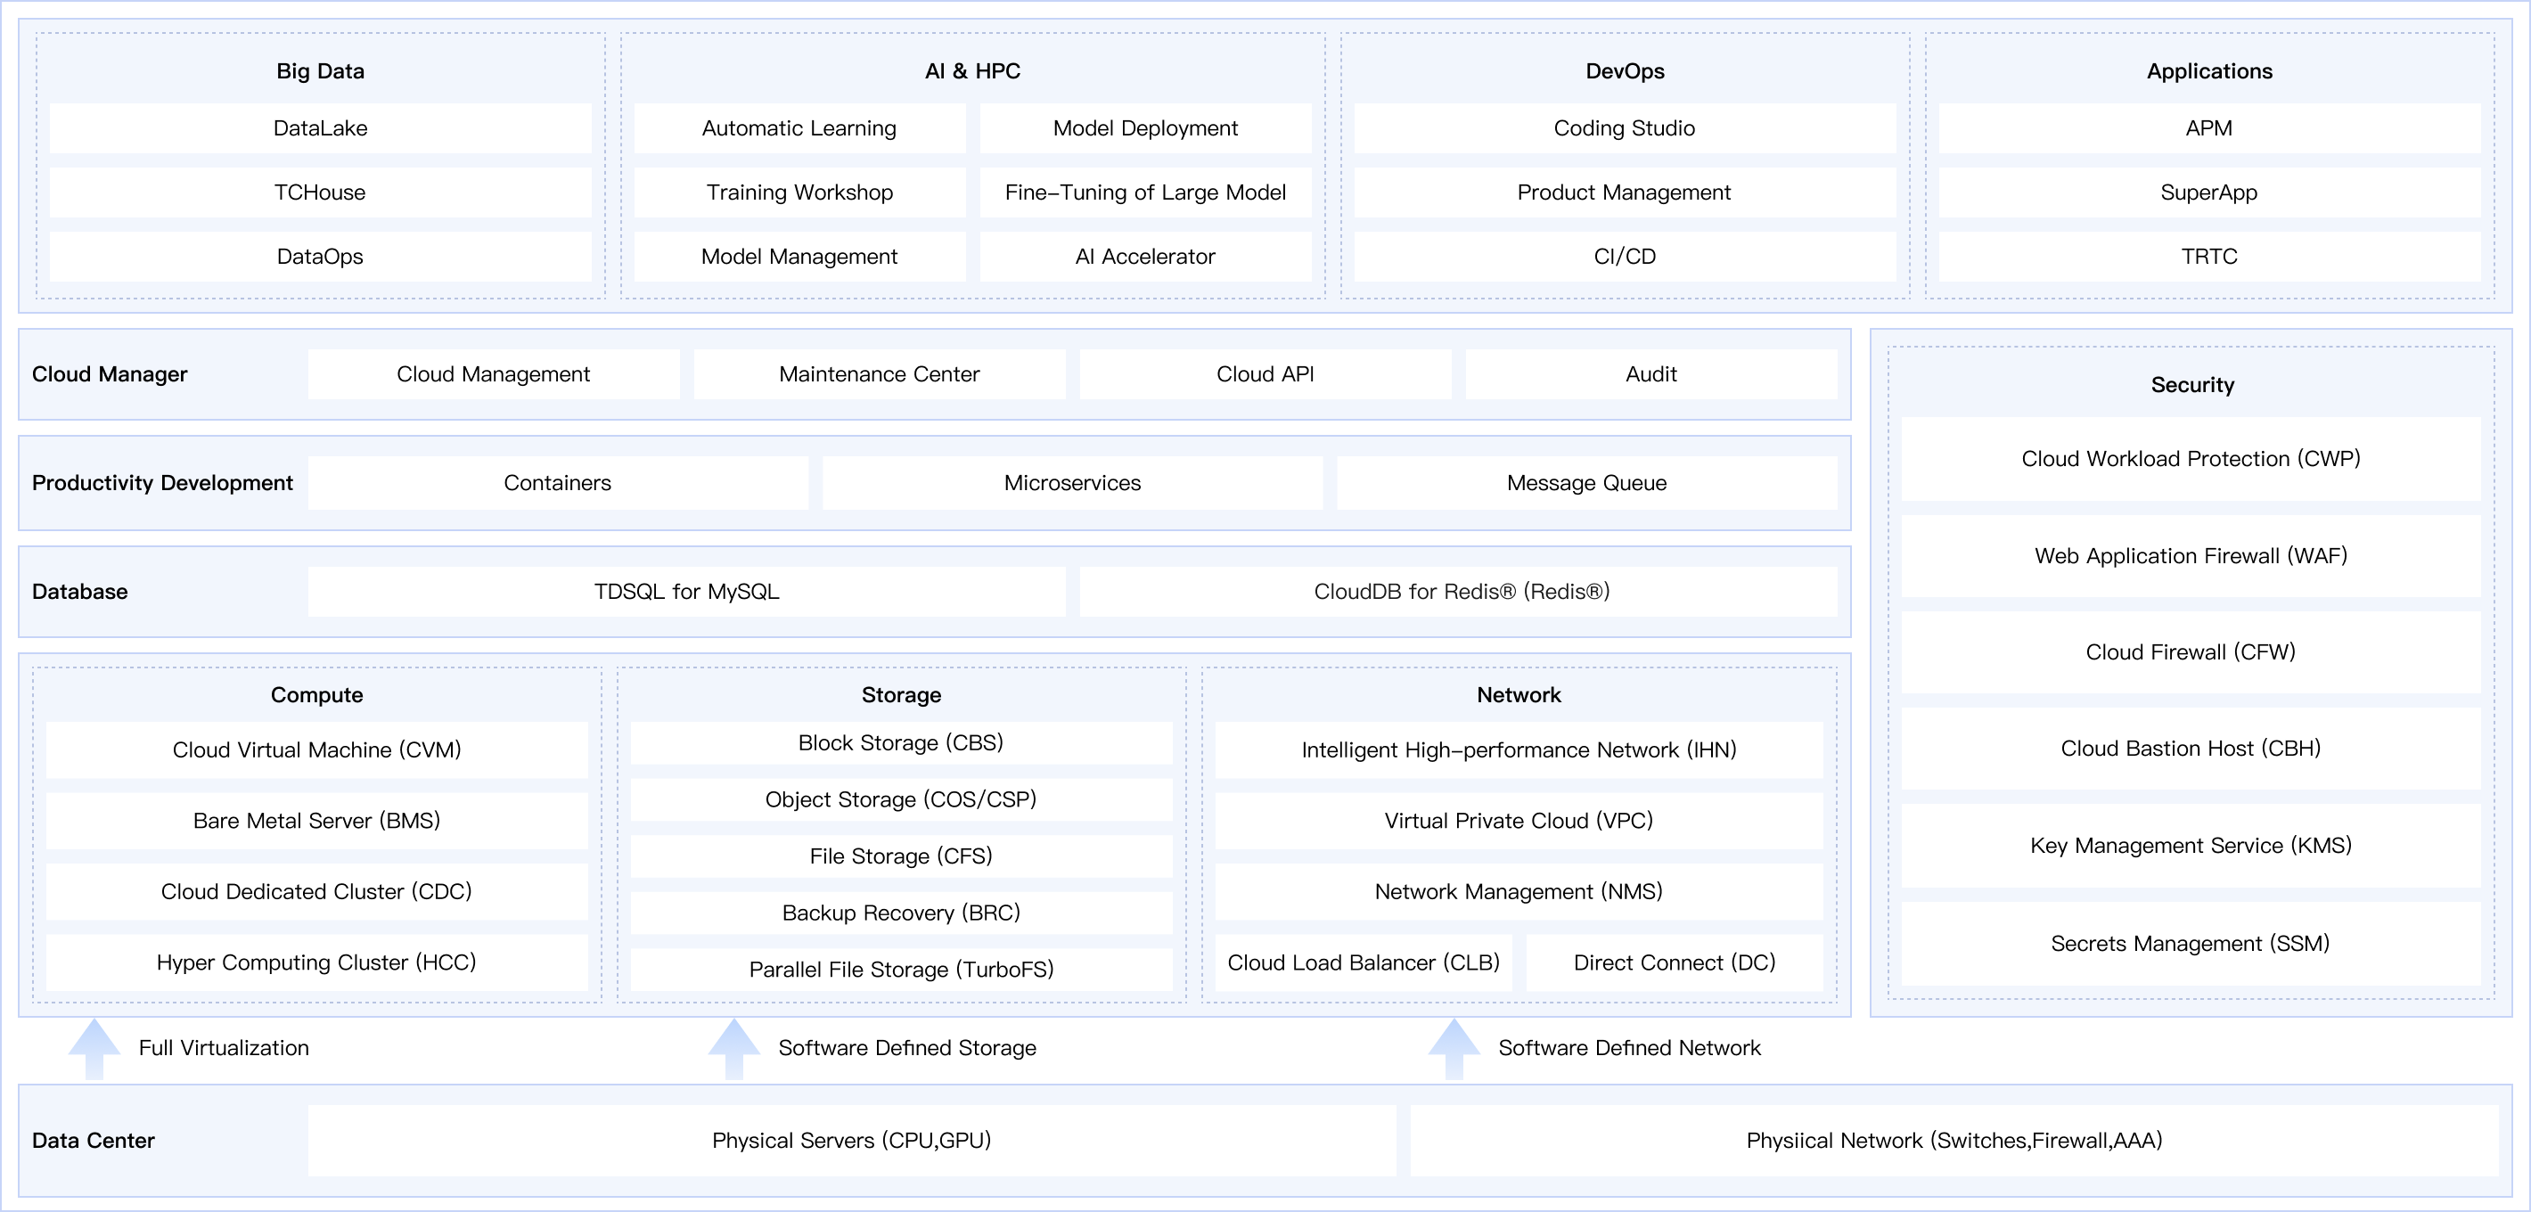Click the Software Defined Storage arrow
The image size is (2531, 1212).
pyautogui.click(x=734, y=1047)
